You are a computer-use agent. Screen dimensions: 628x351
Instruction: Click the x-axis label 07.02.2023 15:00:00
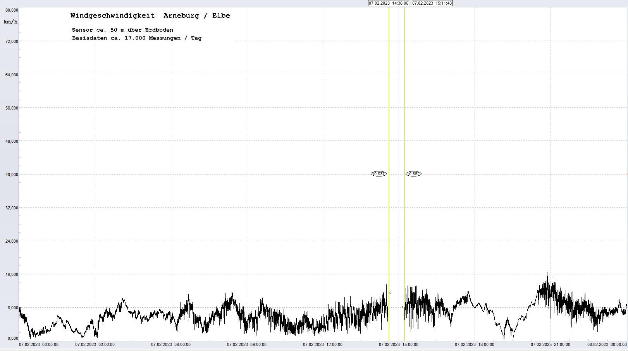(x=399, y=344)
